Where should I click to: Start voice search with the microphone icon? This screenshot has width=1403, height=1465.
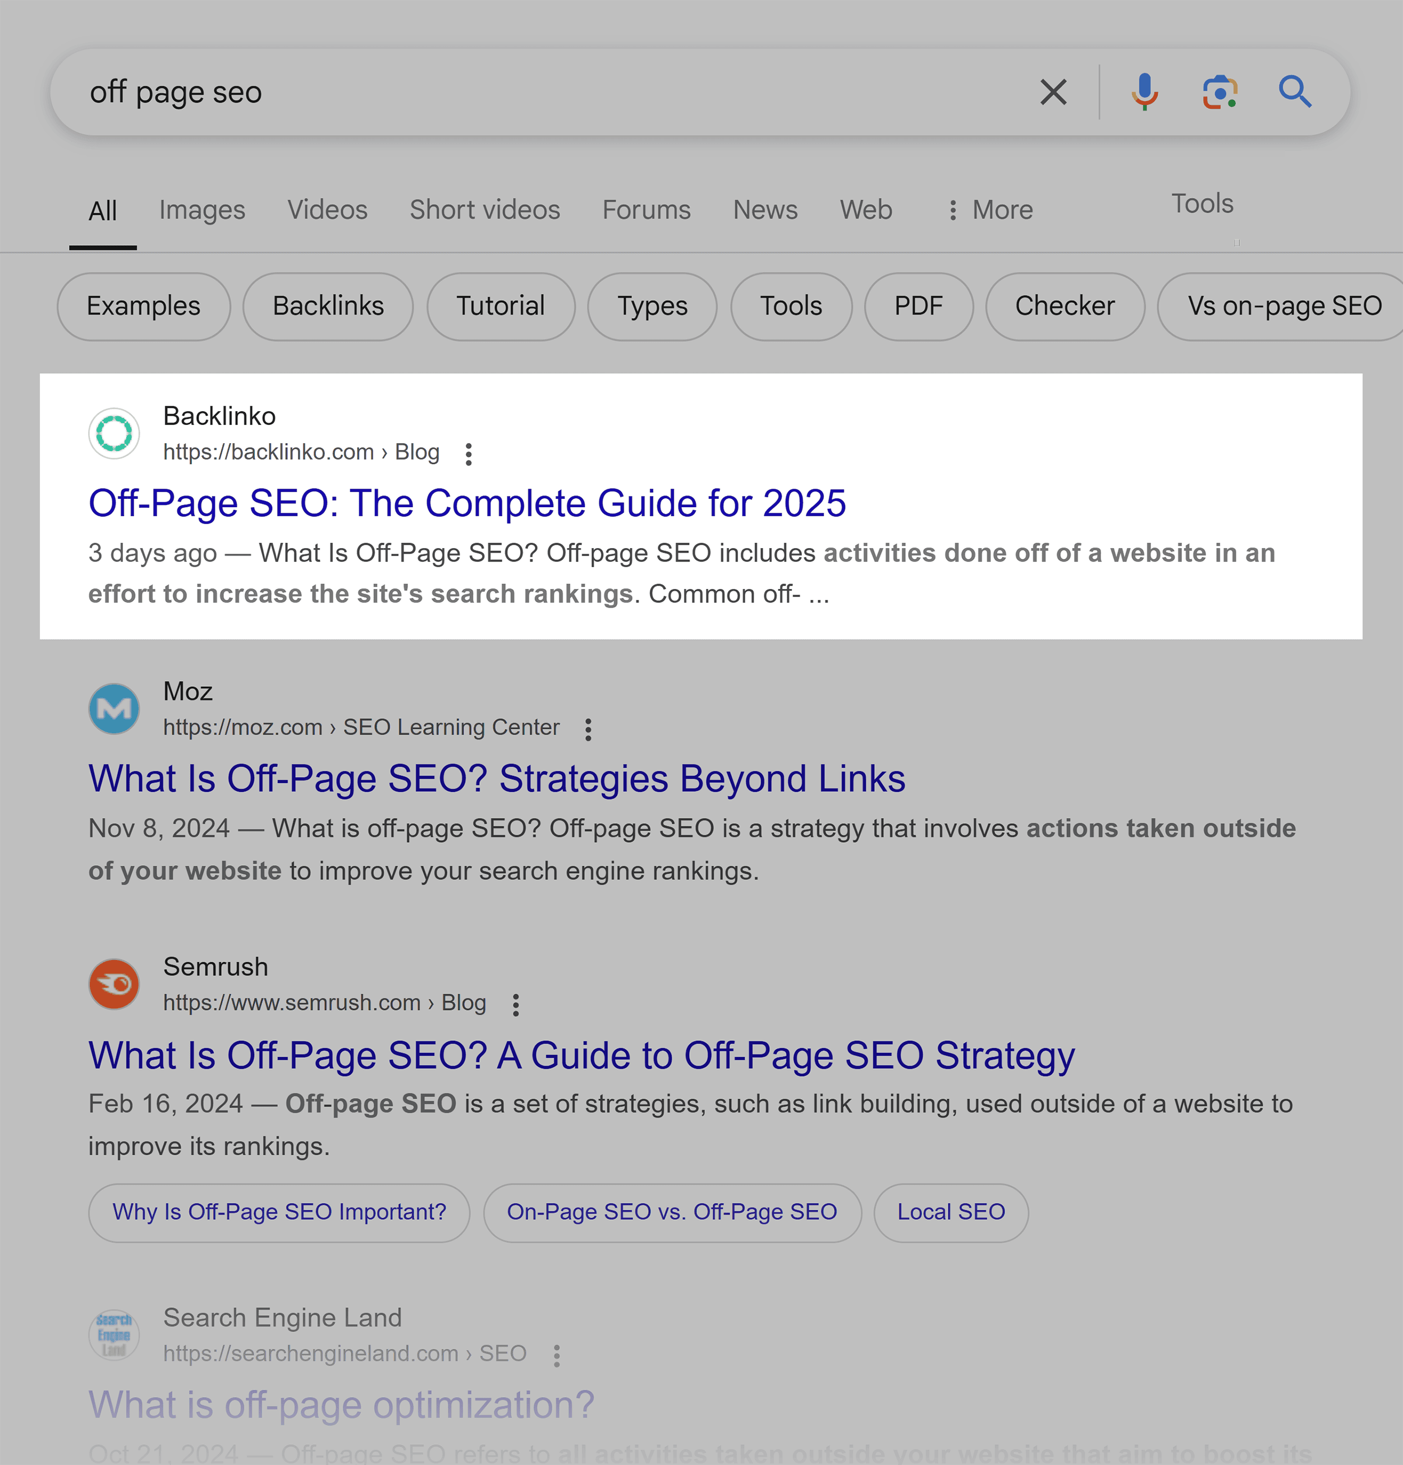[x=1144, y=92]
